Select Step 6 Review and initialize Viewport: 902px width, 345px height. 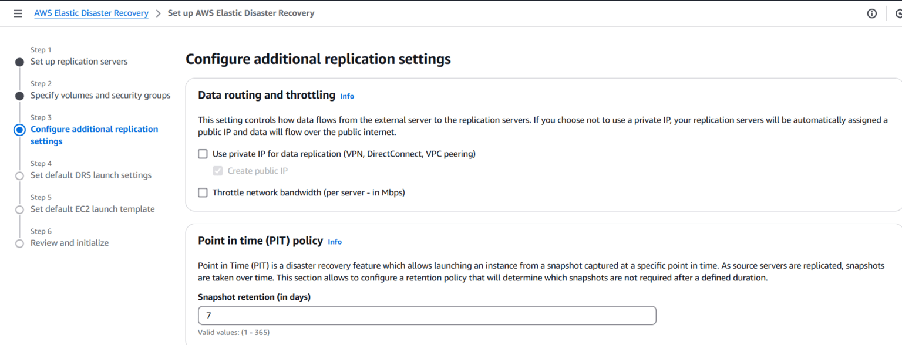click(69, 243)
